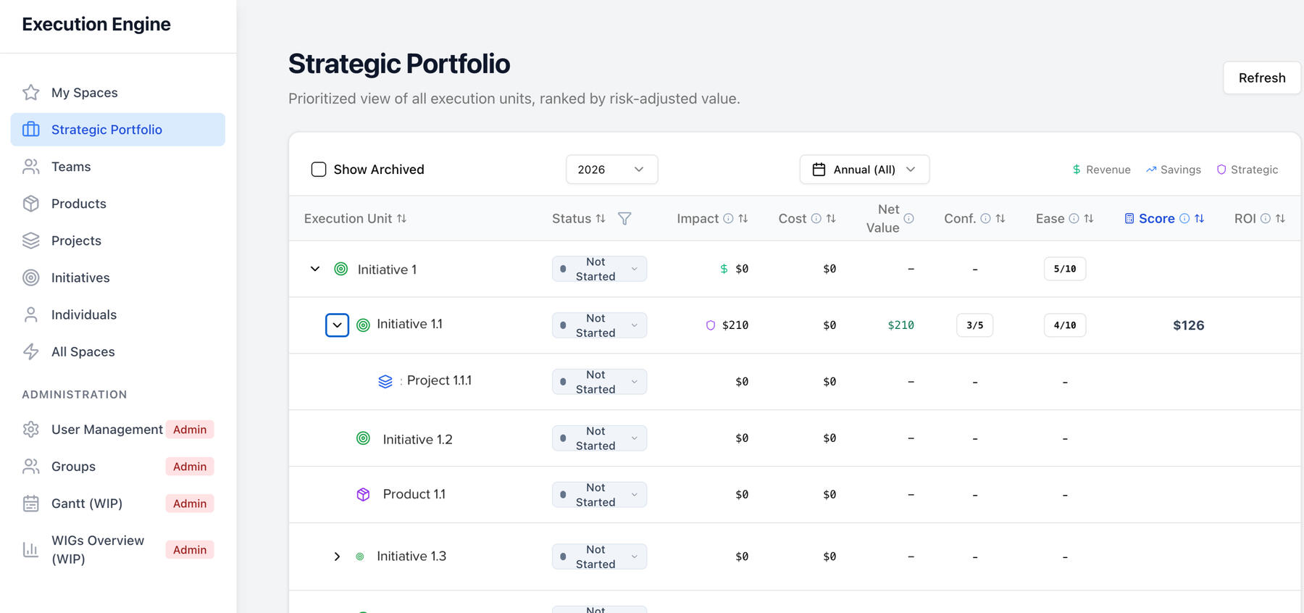1304x613 pixels.
Task: Sort by Cost using its sort arrows
Action: [831, 218]
